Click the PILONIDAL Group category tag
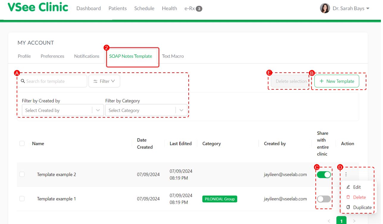 [x=220, y=199]
